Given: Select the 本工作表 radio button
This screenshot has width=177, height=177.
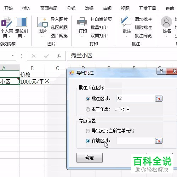Looking at the screenshot, I should pyautogui.click(x=88, y=109).
